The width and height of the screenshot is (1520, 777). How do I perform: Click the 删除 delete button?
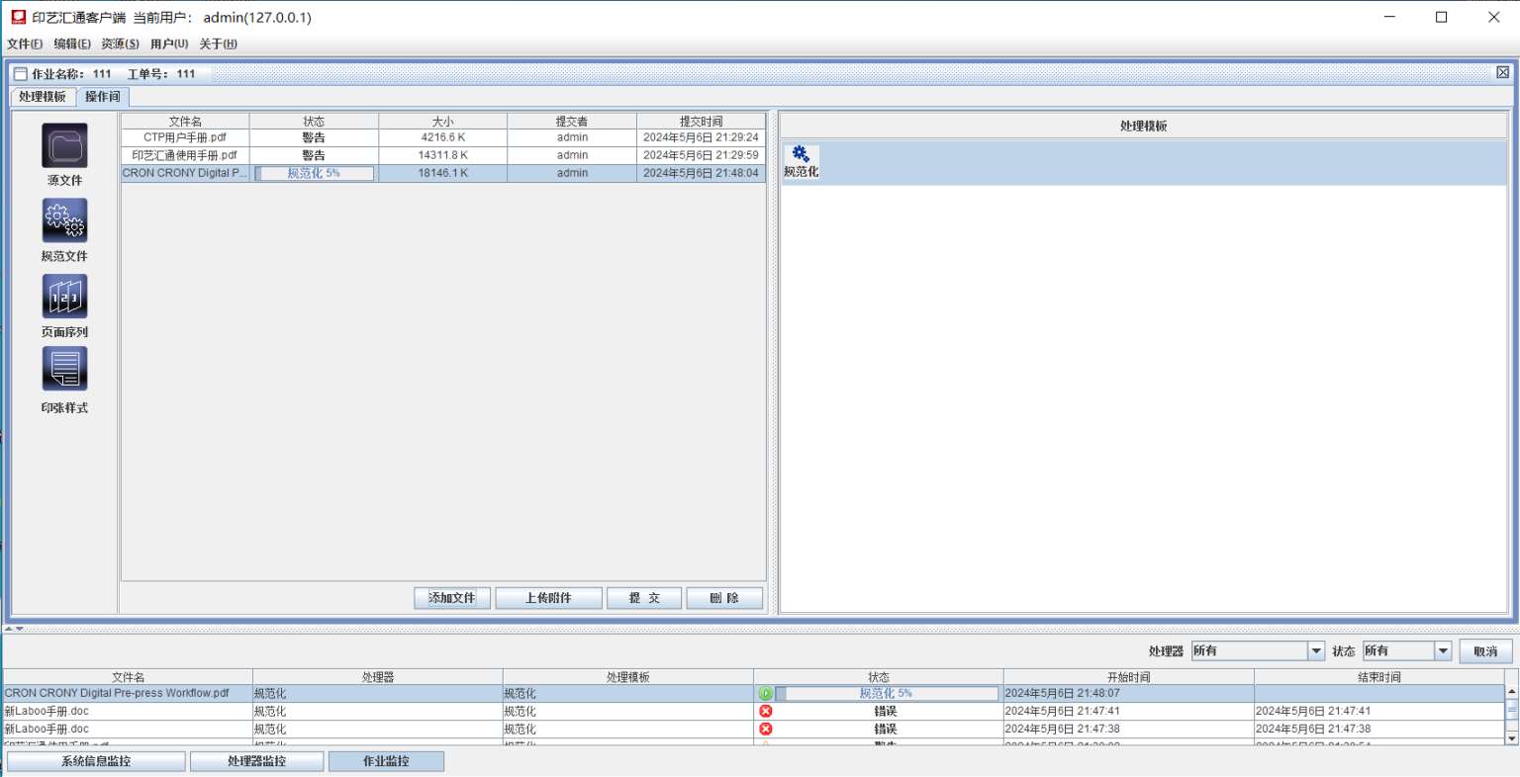724,598
